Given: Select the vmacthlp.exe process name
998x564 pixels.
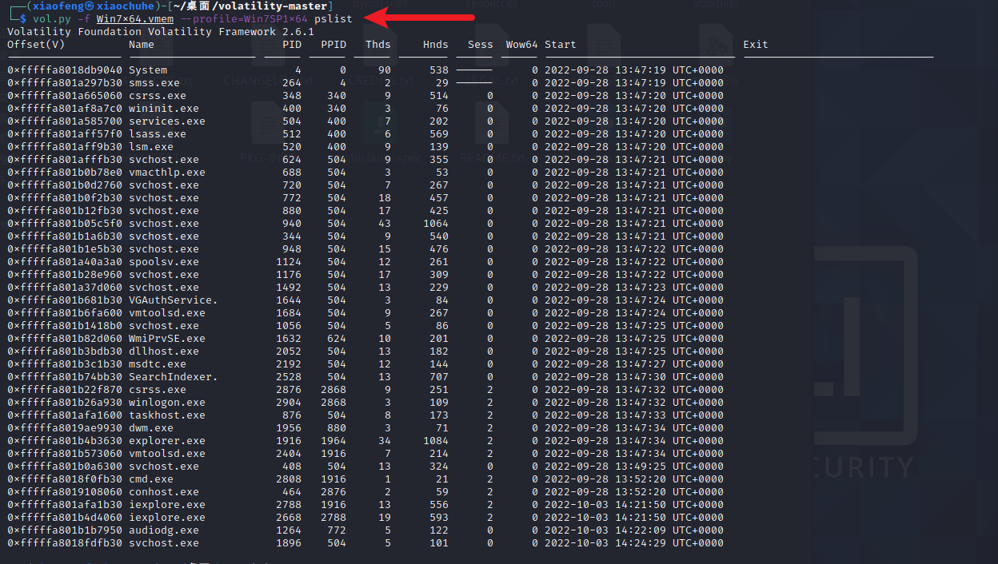Looking at the screenshot, I should click(x=167, y=172).
